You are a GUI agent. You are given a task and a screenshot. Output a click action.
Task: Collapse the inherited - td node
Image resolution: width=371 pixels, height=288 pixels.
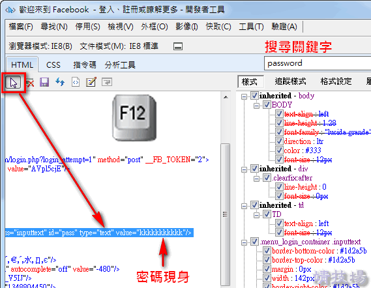pos(244,206)
